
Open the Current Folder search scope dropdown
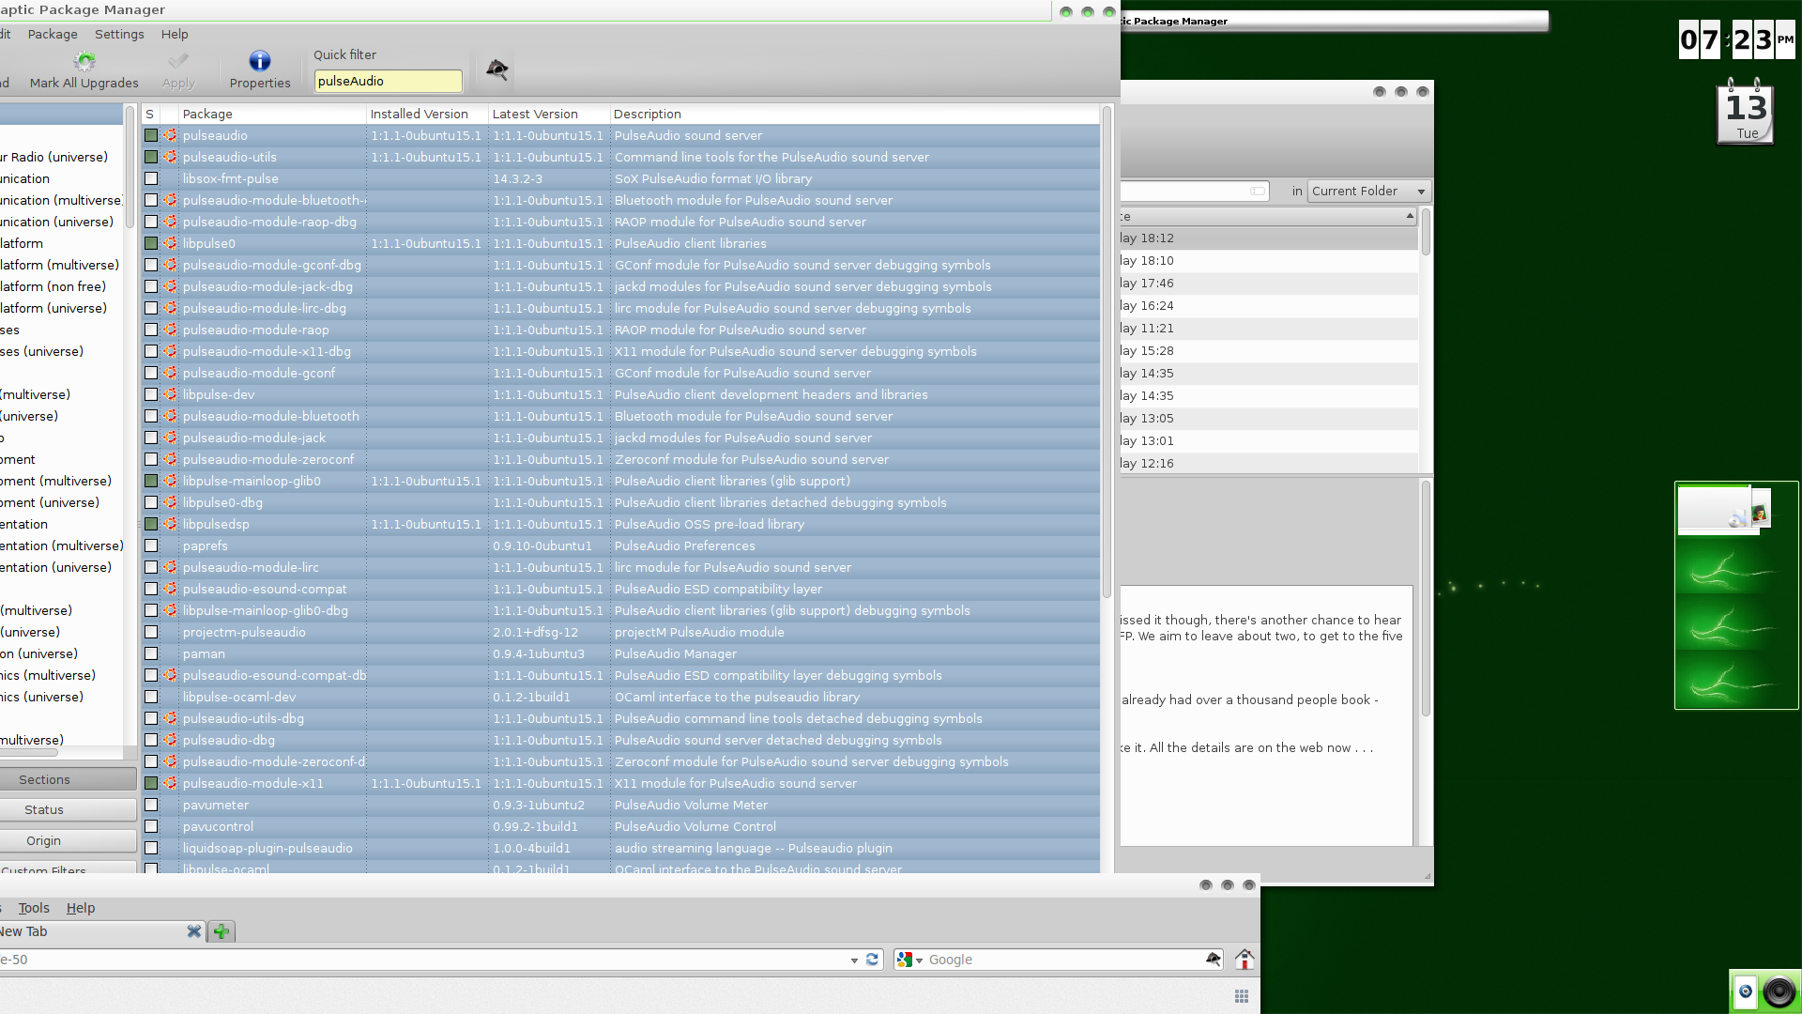point(1368,191)
